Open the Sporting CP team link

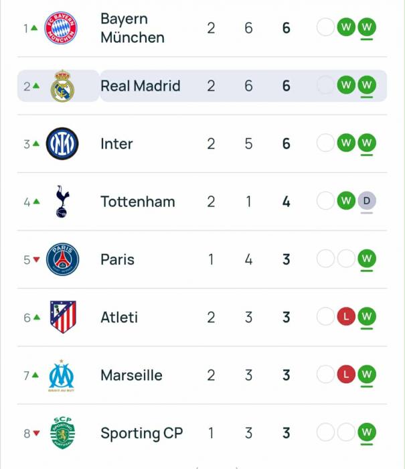141,433
